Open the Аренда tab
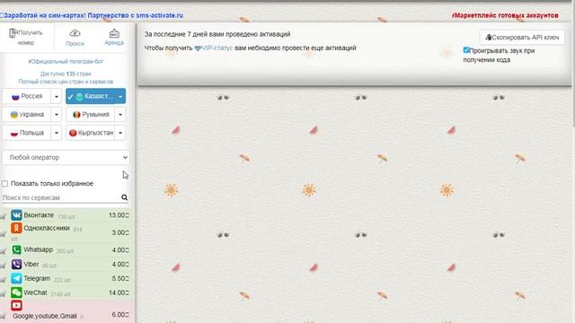575x323 pixels. [114, 38]
